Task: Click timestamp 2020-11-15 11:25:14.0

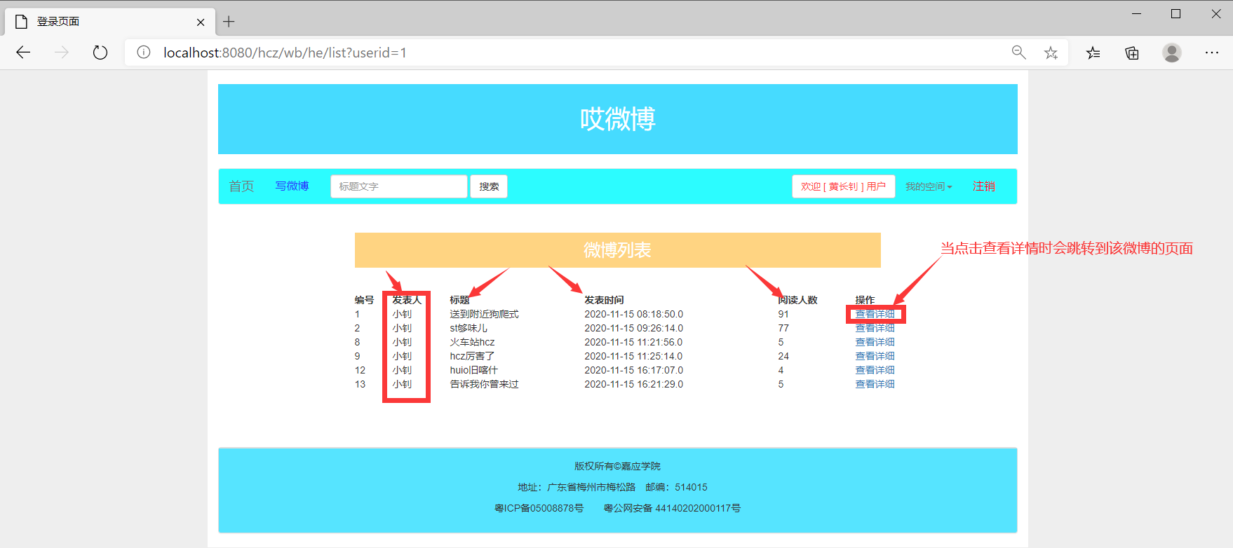Action: tap(633, 356)
